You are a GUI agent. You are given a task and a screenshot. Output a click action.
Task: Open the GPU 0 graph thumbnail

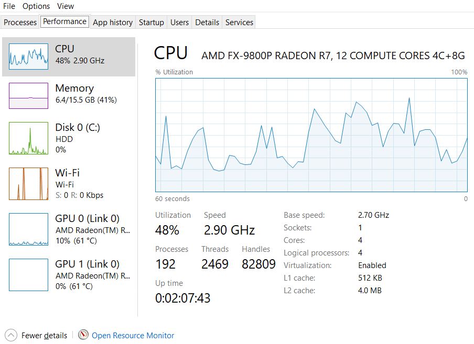pyautogui.click(x=28, y=229)
